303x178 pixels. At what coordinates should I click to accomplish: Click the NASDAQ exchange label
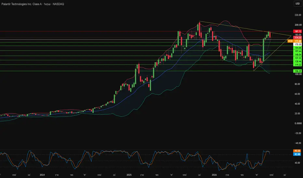(59, 4)
